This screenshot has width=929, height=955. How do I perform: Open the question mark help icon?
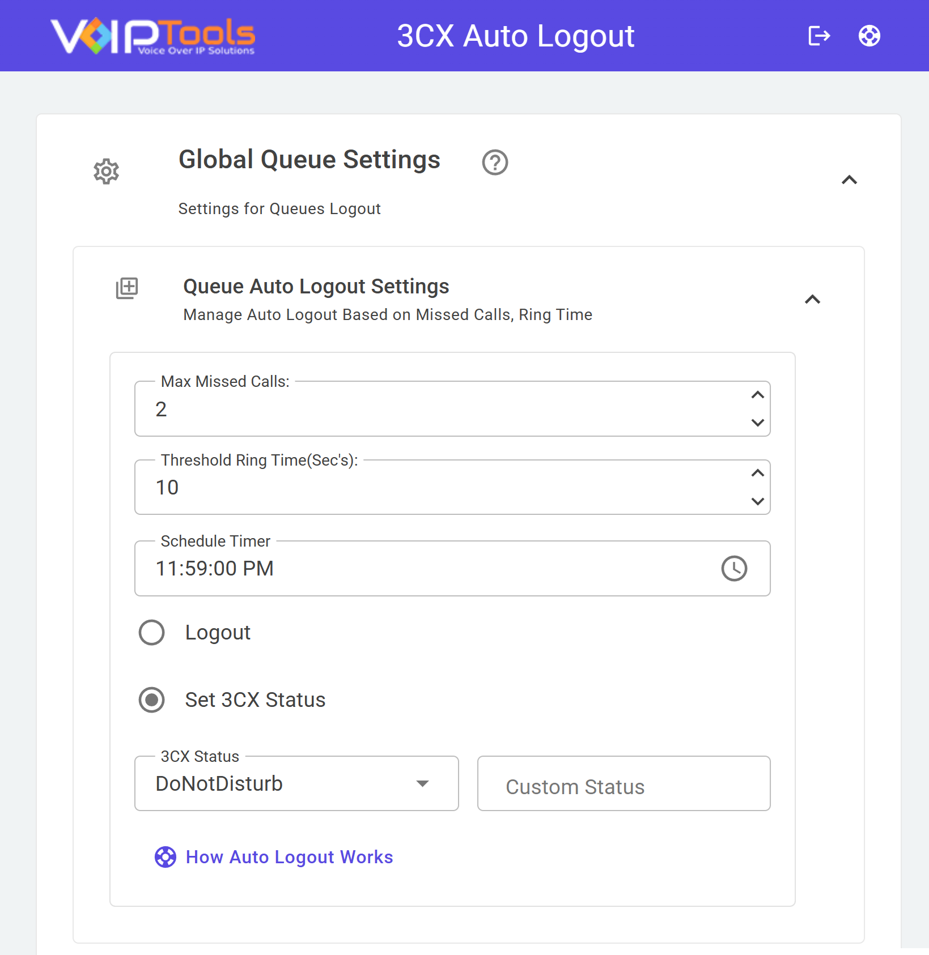pos(495,163)
